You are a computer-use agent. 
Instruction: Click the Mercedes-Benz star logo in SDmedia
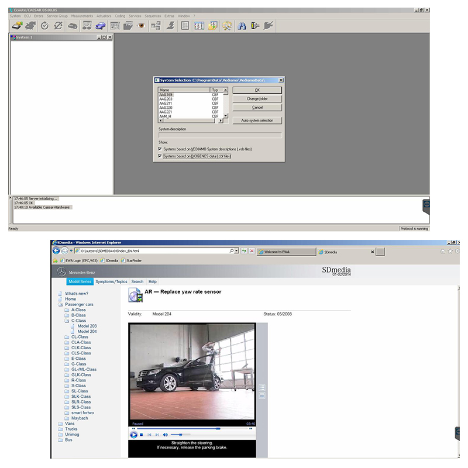[61, 272]
